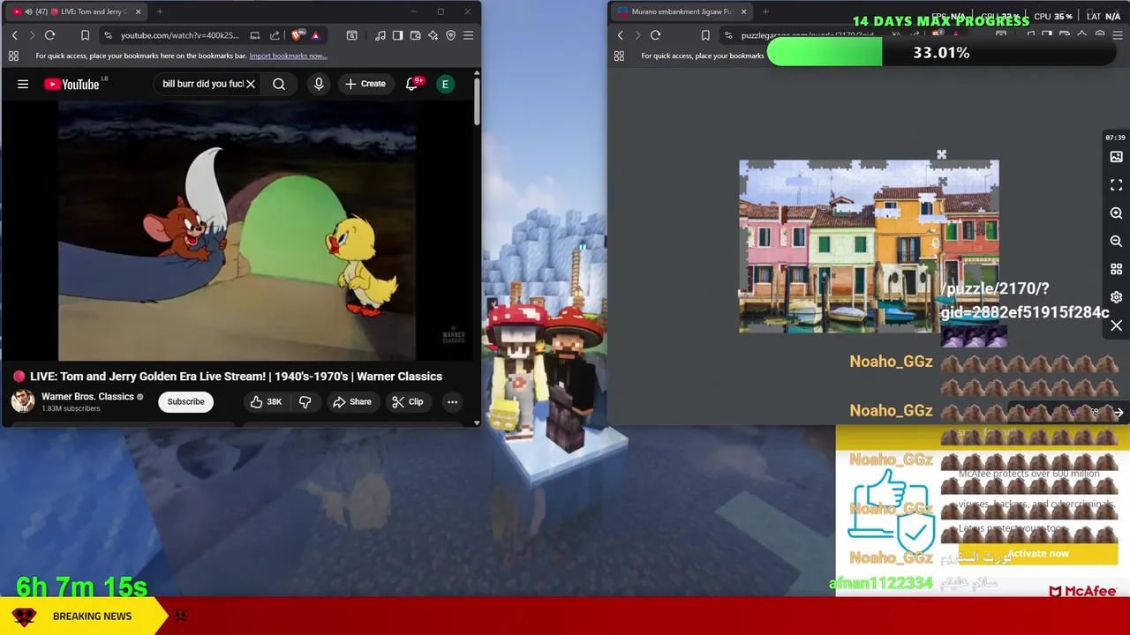Open site settings icon beside youtube.com address
The image size is (1130, 635).
pyautogui.click(x=108, y=35)
